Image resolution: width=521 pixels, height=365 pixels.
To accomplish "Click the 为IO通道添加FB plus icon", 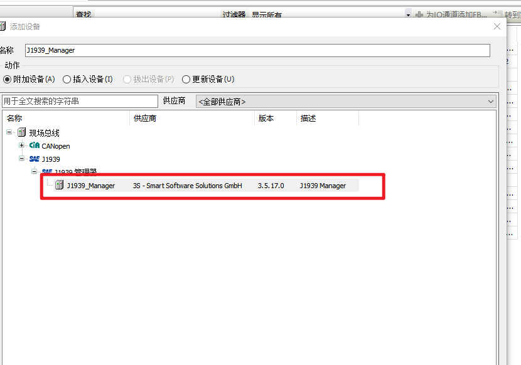I will (x=419, y=14).
